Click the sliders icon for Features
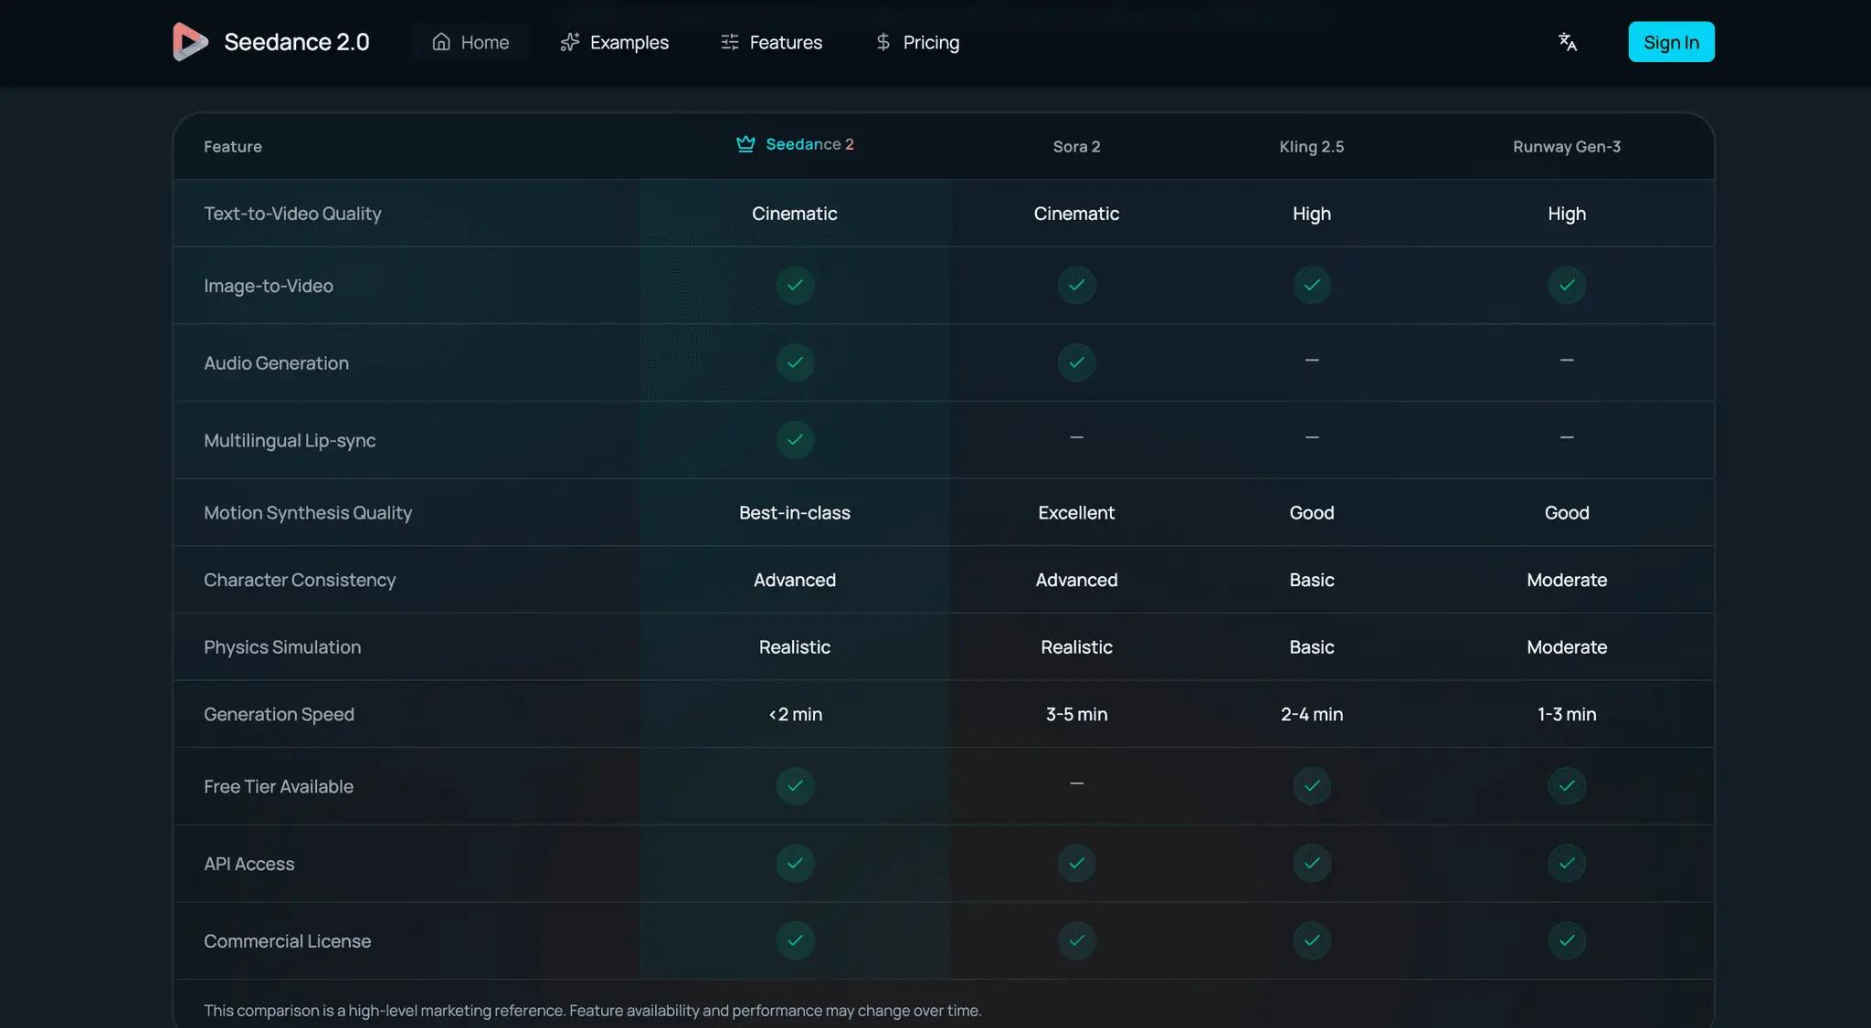 [x=729, y=42]
